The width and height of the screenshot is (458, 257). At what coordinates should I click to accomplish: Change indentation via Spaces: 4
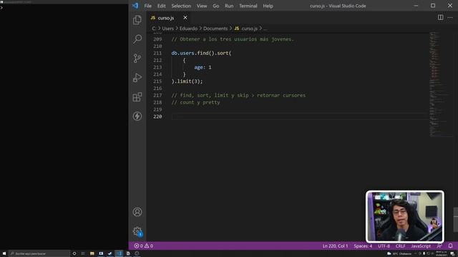click(363, 246)
